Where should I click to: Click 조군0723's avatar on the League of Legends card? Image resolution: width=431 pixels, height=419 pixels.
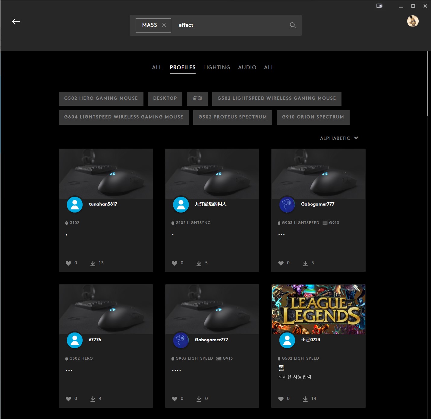pos(287,340)
